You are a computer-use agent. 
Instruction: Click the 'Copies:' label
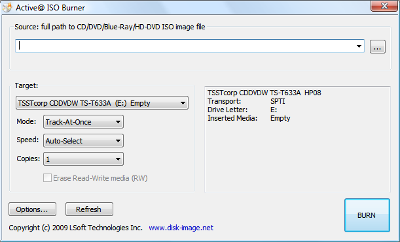[28, 159]
